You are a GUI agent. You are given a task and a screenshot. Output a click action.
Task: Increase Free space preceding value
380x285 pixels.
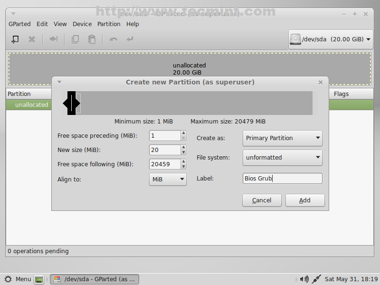(x=183, y=133)
